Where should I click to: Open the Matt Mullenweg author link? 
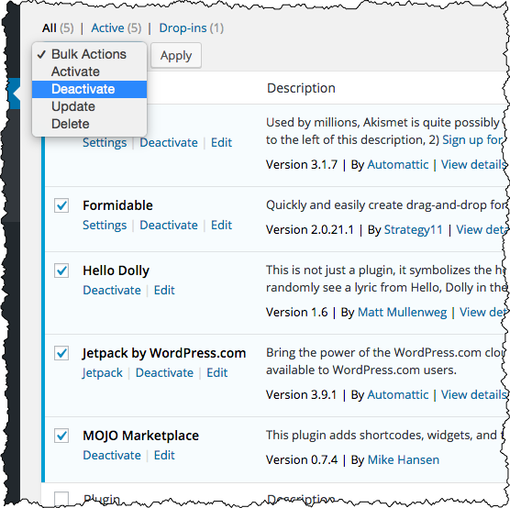[403, 313]
